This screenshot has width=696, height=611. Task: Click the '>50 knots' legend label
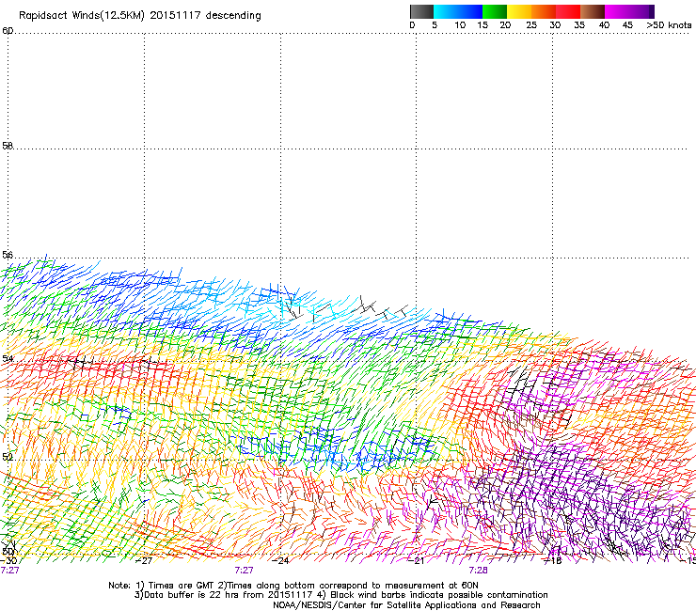669,25
